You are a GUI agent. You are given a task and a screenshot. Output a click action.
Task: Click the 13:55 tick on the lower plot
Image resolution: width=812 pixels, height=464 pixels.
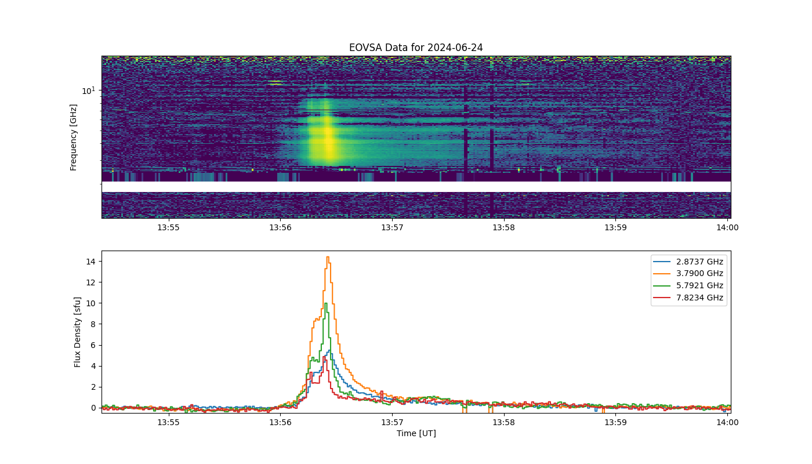[168, 423]
